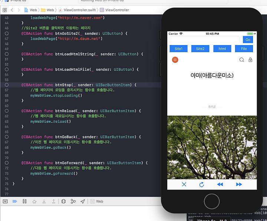The width and height of the screenshot is (267, 221).
Task: Tap the html button
Action: 222,49
